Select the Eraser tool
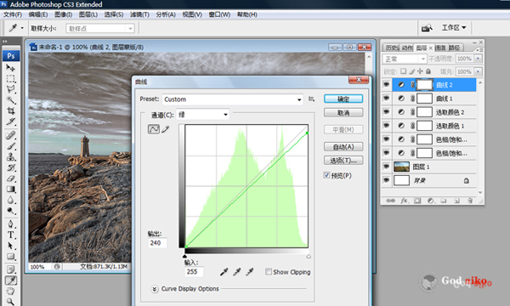The height and width of the screenshot is (306, 510). [x=10, y=178]
